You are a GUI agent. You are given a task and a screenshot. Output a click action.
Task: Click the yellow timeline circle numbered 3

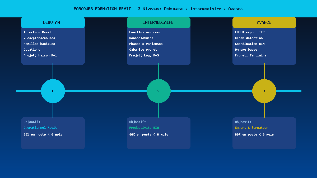[x=264, y=91]
